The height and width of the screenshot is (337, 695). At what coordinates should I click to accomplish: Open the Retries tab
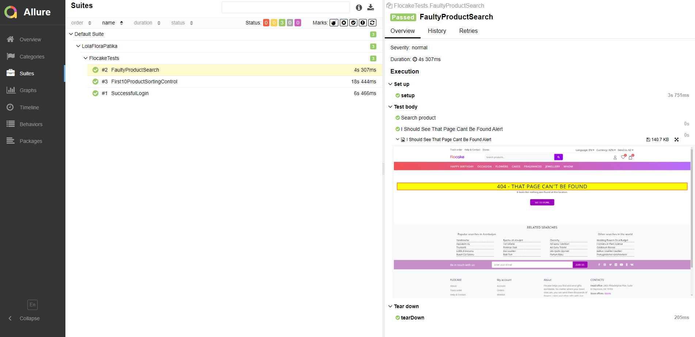click(x=468, y=31)
